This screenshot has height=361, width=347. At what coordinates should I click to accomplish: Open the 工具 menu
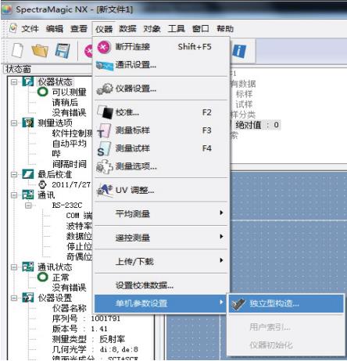[177, 29]
